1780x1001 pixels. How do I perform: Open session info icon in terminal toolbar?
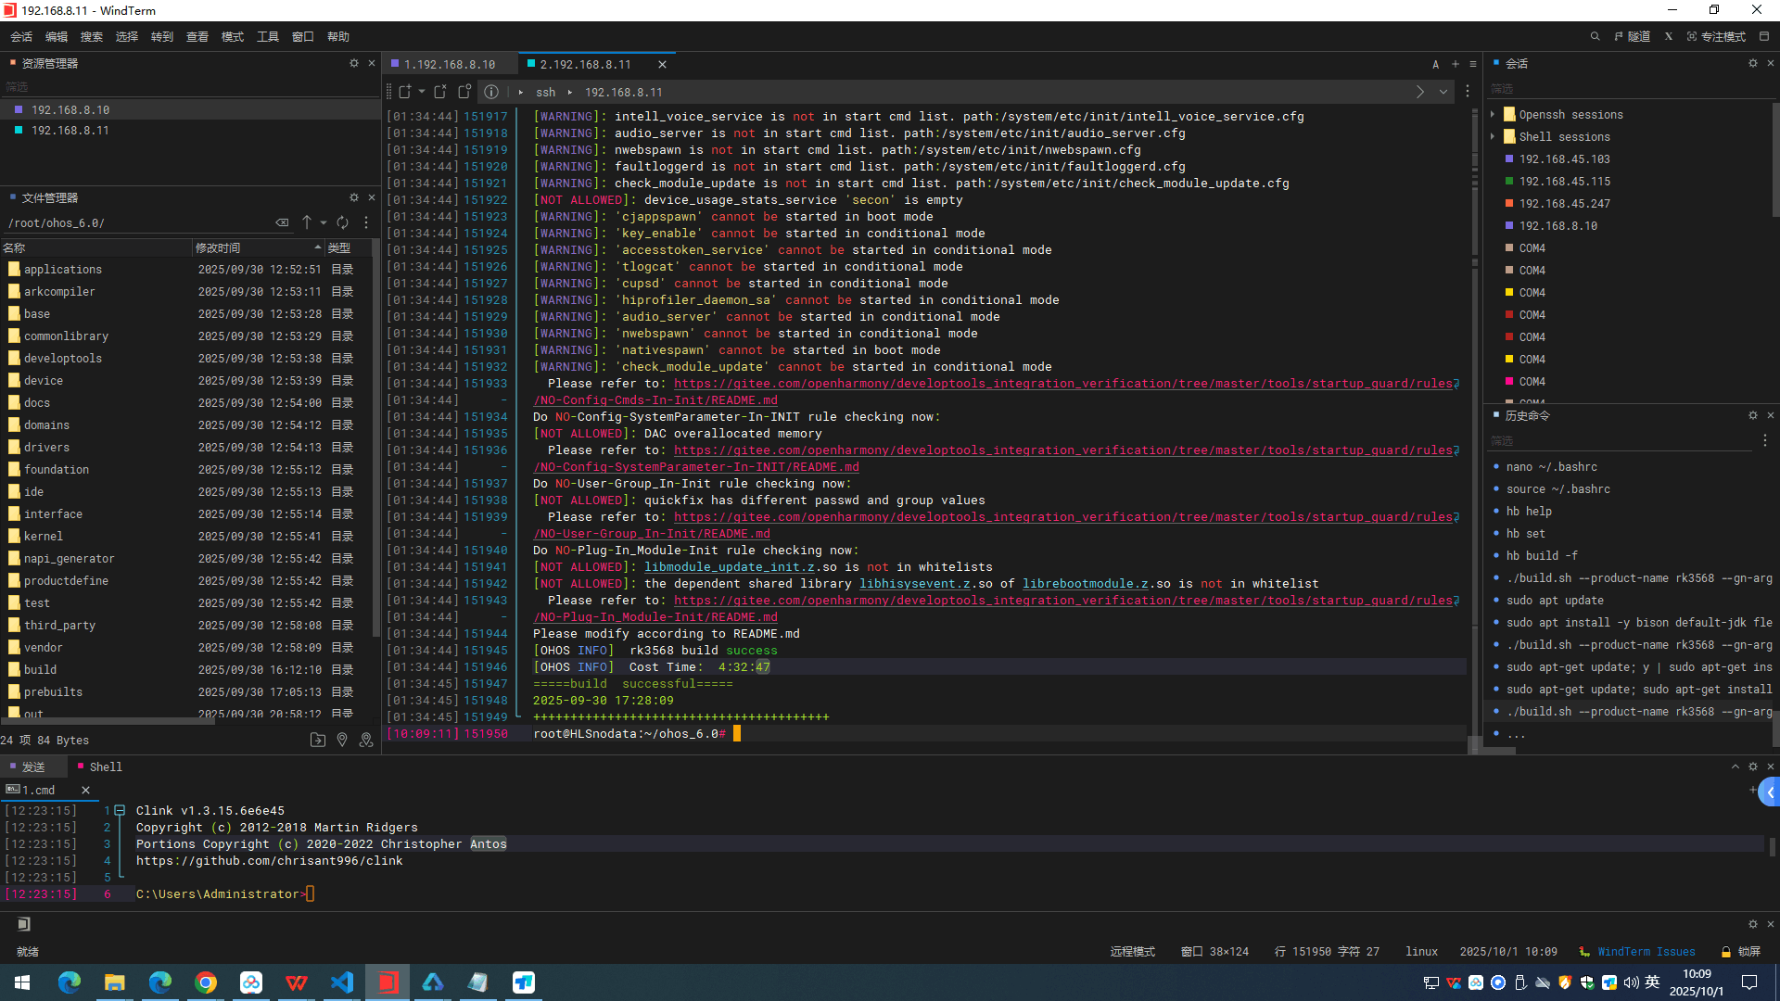click(491, 92)
